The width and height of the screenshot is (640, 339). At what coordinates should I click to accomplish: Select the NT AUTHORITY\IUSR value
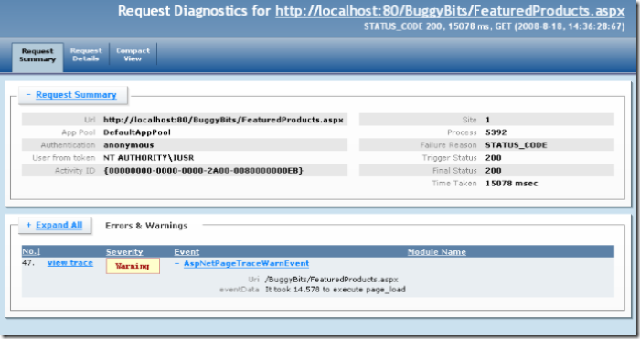click(x=148, y=157)
